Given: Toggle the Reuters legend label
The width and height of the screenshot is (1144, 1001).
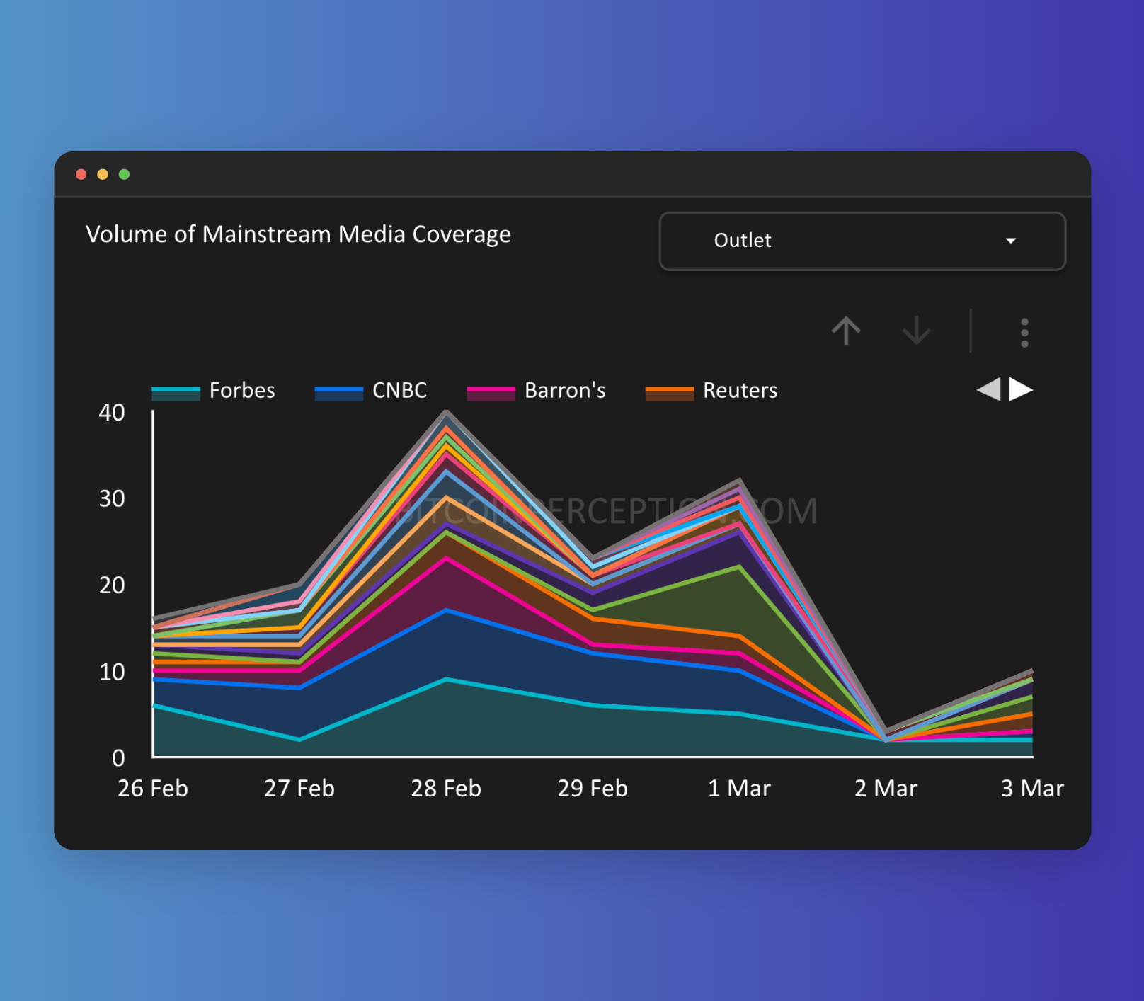Looking at the screenshot, I should click(740, 391).
